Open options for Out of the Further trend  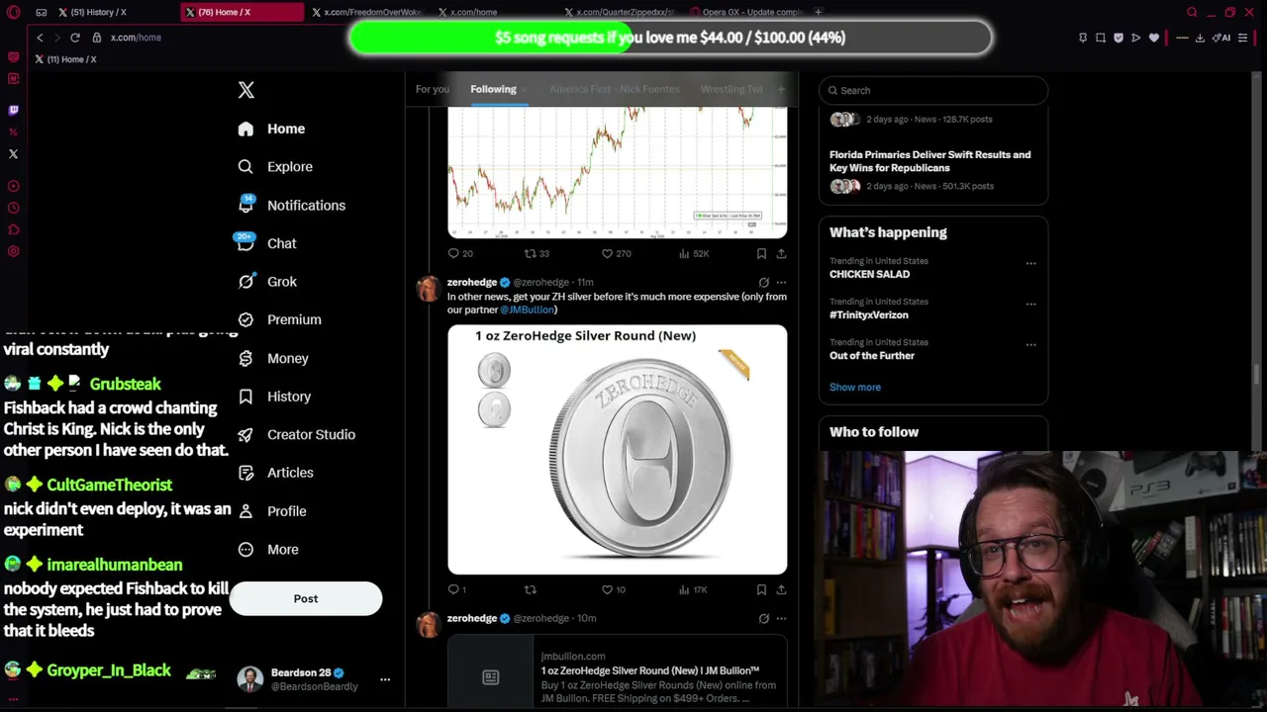[1030, 344]
